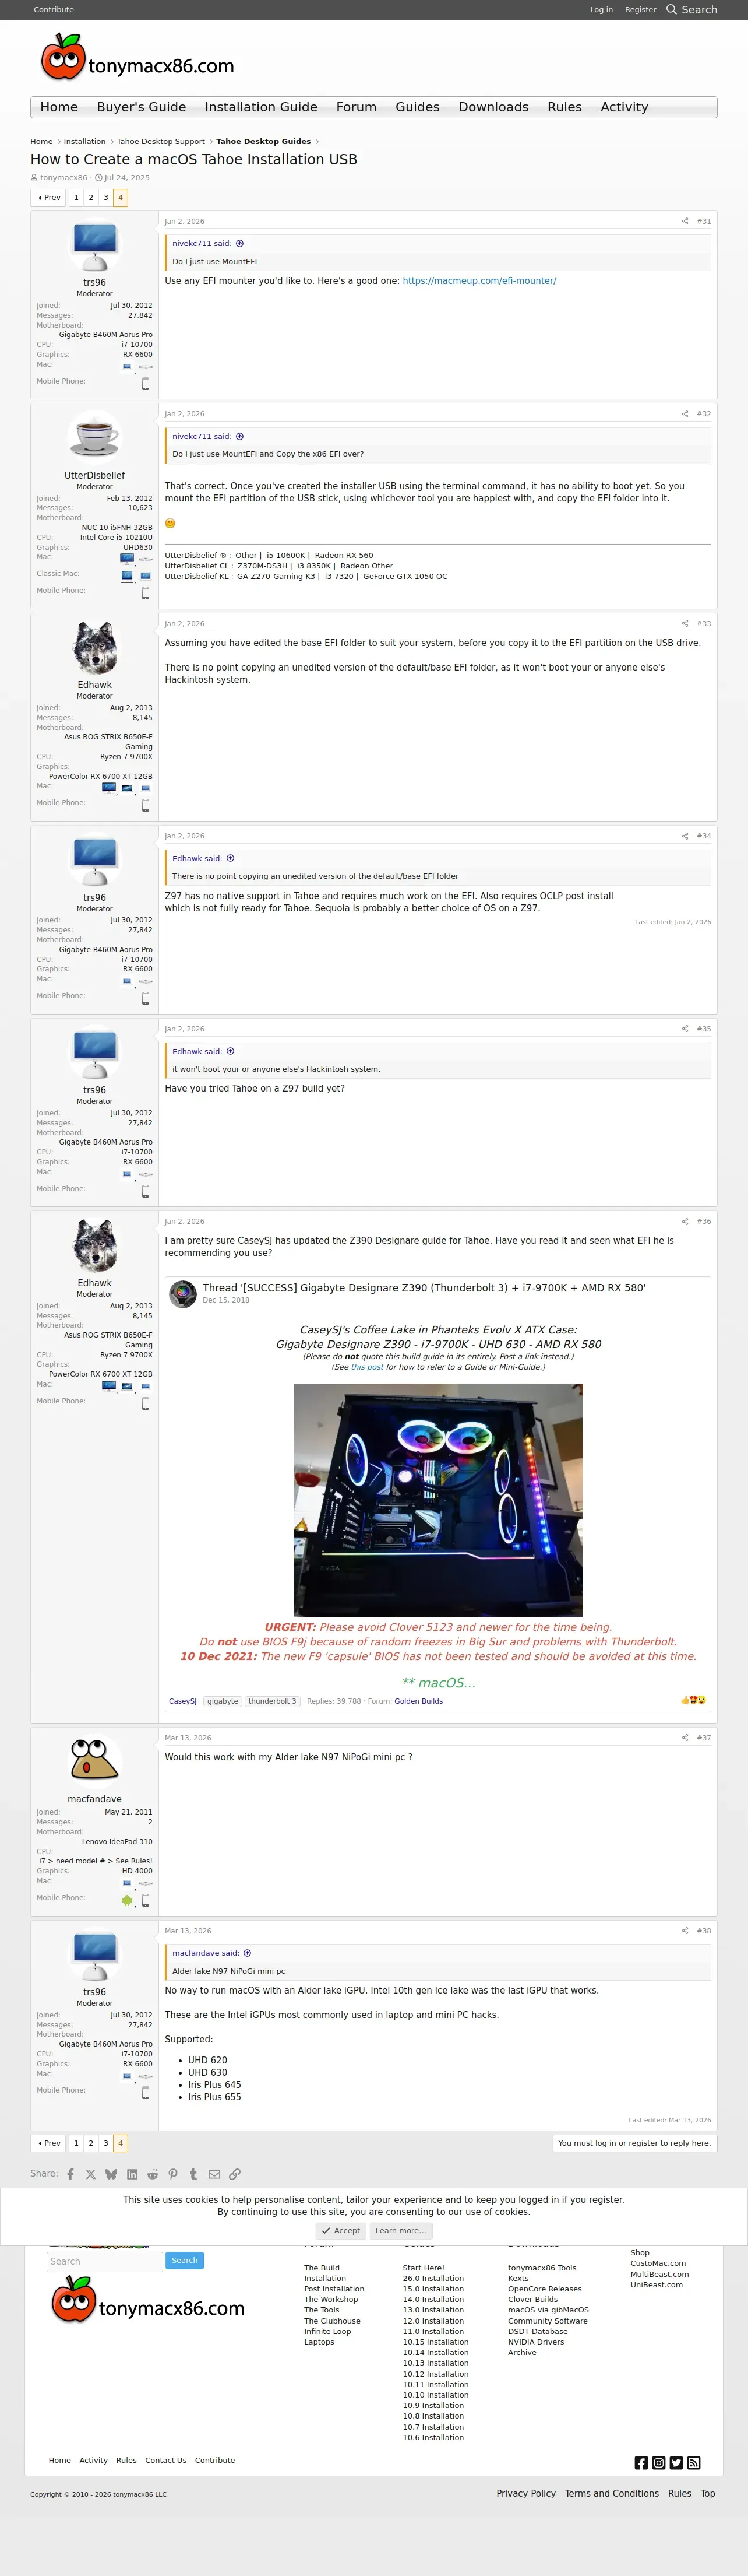This screenshot has height=2576, width=748.
Task: Share the thread on Pinterest
Action: click(173, 2174)
